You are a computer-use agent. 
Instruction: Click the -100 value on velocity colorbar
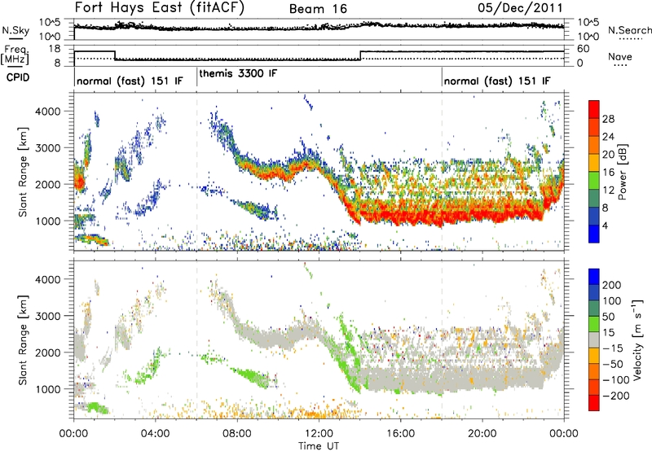pyautogui.click(x=615, y=379)
